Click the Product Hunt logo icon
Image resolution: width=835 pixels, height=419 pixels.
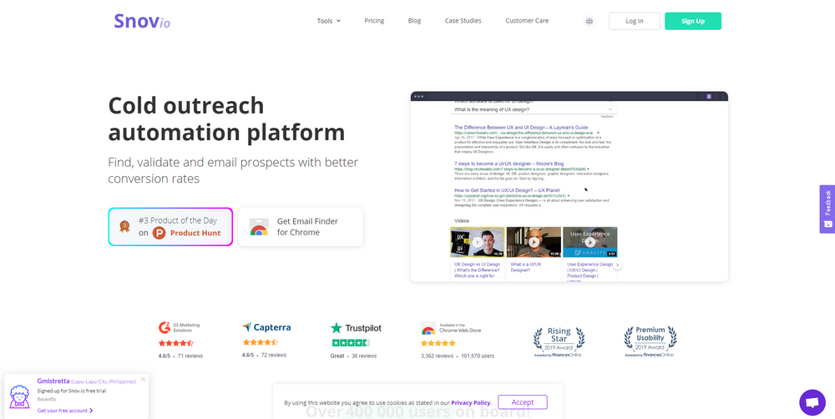pyautogui.click(x=159, y=233)
